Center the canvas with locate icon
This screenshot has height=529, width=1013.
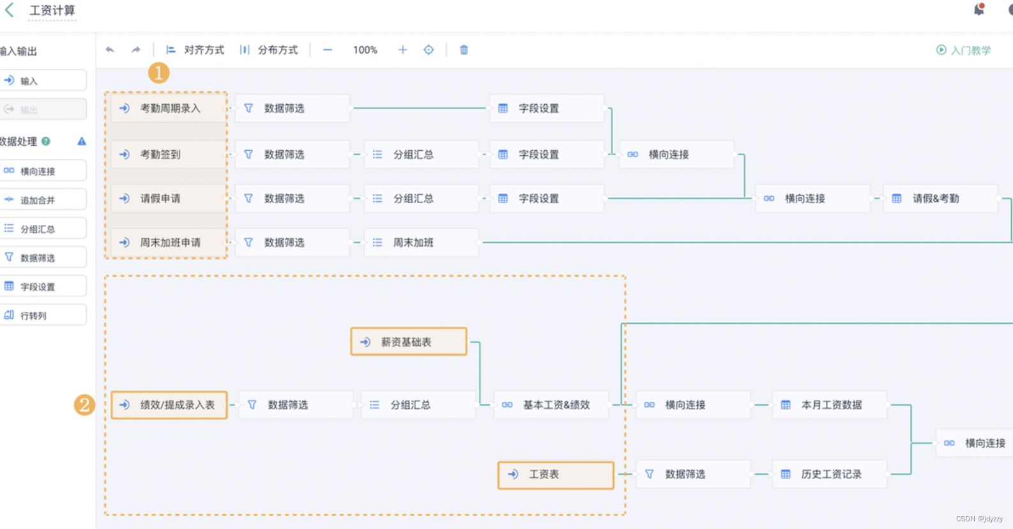[429, 50]
